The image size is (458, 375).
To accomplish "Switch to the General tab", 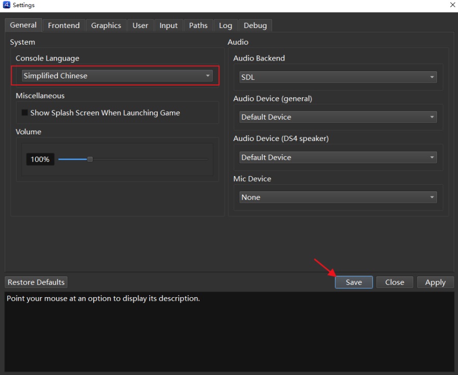I will point(23,25).
